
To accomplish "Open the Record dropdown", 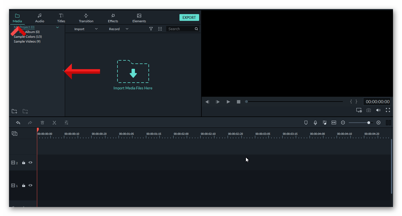I will click(x=118, y=29).
